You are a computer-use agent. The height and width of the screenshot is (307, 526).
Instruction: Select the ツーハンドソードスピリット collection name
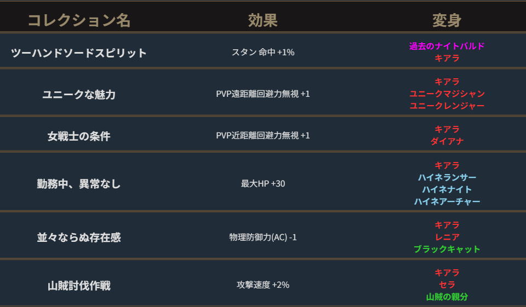pos(79,53)
